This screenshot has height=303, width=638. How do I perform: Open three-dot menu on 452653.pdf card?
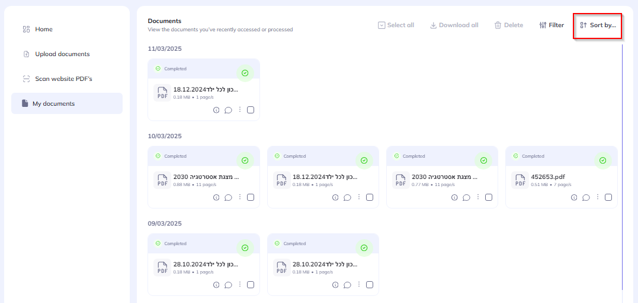point(597,197)
